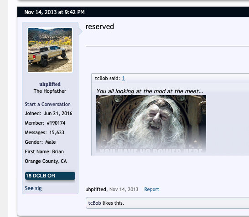Click the 'Gender: Male' line
249x217 pixels.
pos(40,142)
